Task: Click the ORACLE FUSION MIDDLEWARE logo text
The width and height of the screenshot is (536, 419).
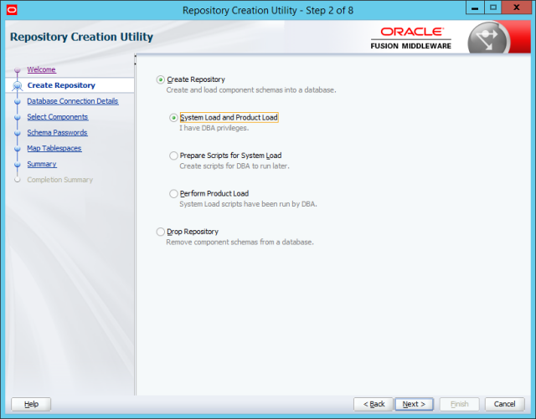Action: pyautogui.click(x=411, y=38)
